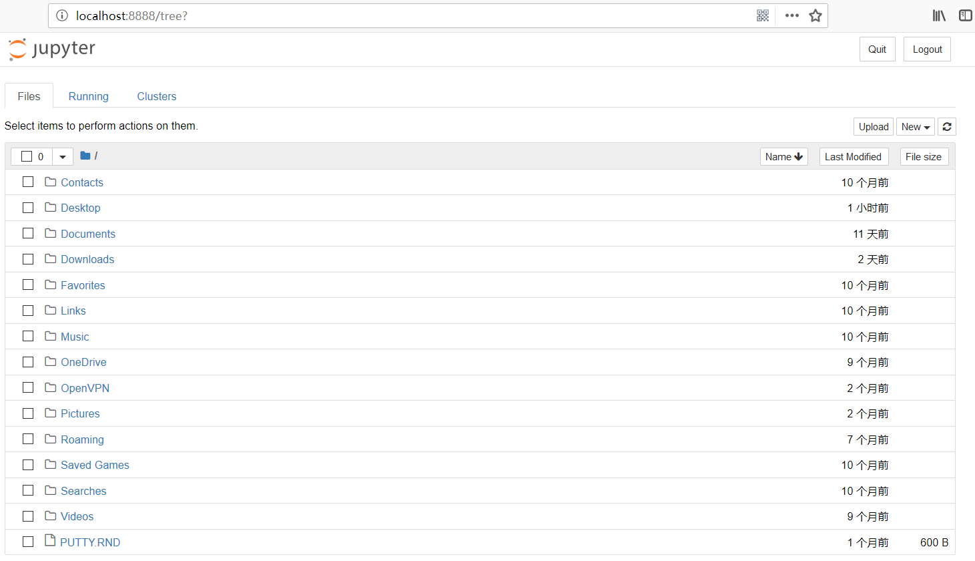Toggle the select-all items checkbox

tap(27, 156)
